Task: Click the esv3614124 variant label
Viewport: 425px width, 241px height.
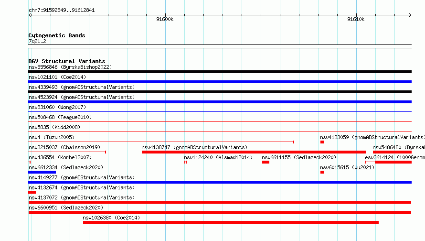Action: coord(395,157)
